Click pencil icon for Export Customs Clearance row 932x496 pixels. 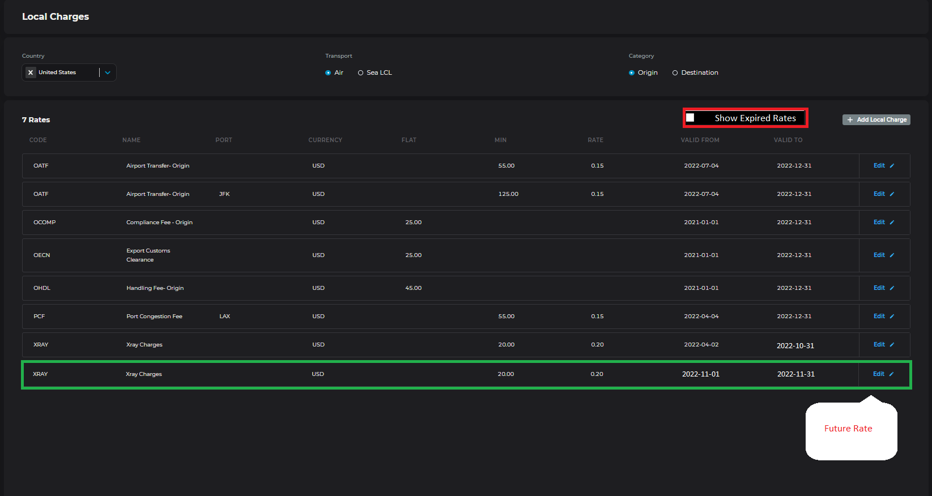click(x=892, y=255)
